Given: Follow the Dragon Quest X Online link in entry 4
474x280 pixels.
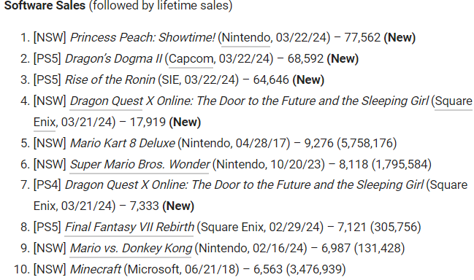Looking at the screenshot, I should [106, 101].
